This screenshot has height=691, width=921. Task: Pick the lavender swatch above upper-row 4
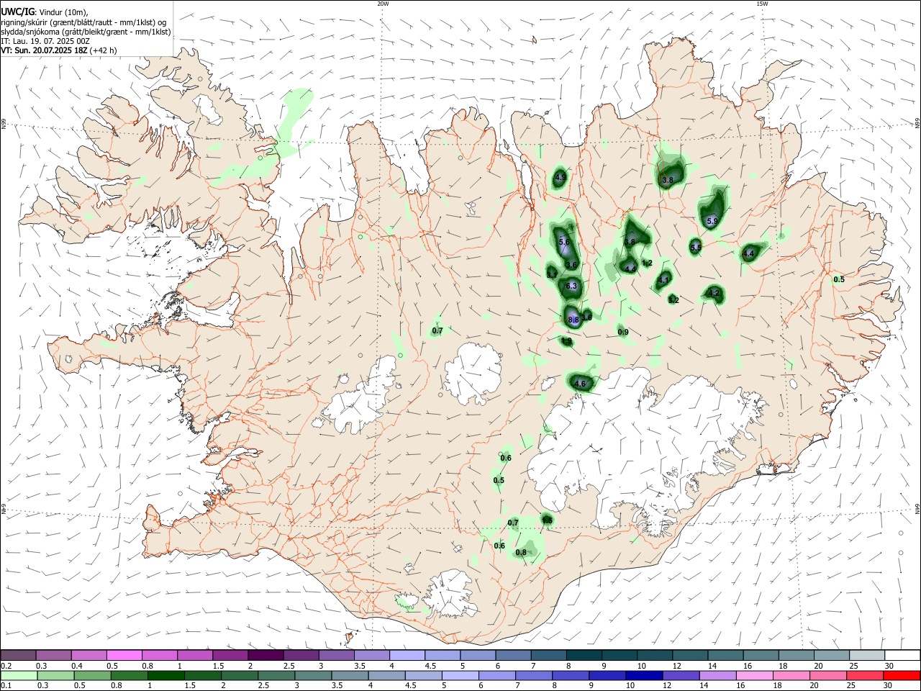tap(407, 655)
